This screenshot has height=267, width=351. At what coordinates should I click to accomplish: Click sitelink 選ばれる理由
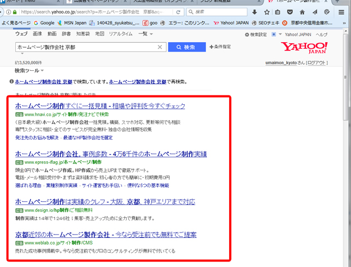coord(28,185)
